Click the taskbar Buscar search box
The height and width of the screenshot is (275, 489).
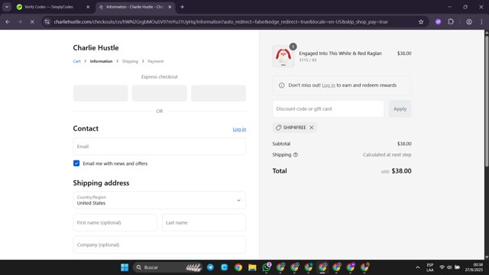pos(168,267)
